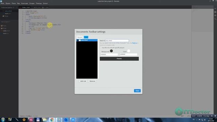Viewport: 217px width, 122px height.
Task: Open the FS application in taskbar
Action: pyautogui.click(x=31, y=120)
